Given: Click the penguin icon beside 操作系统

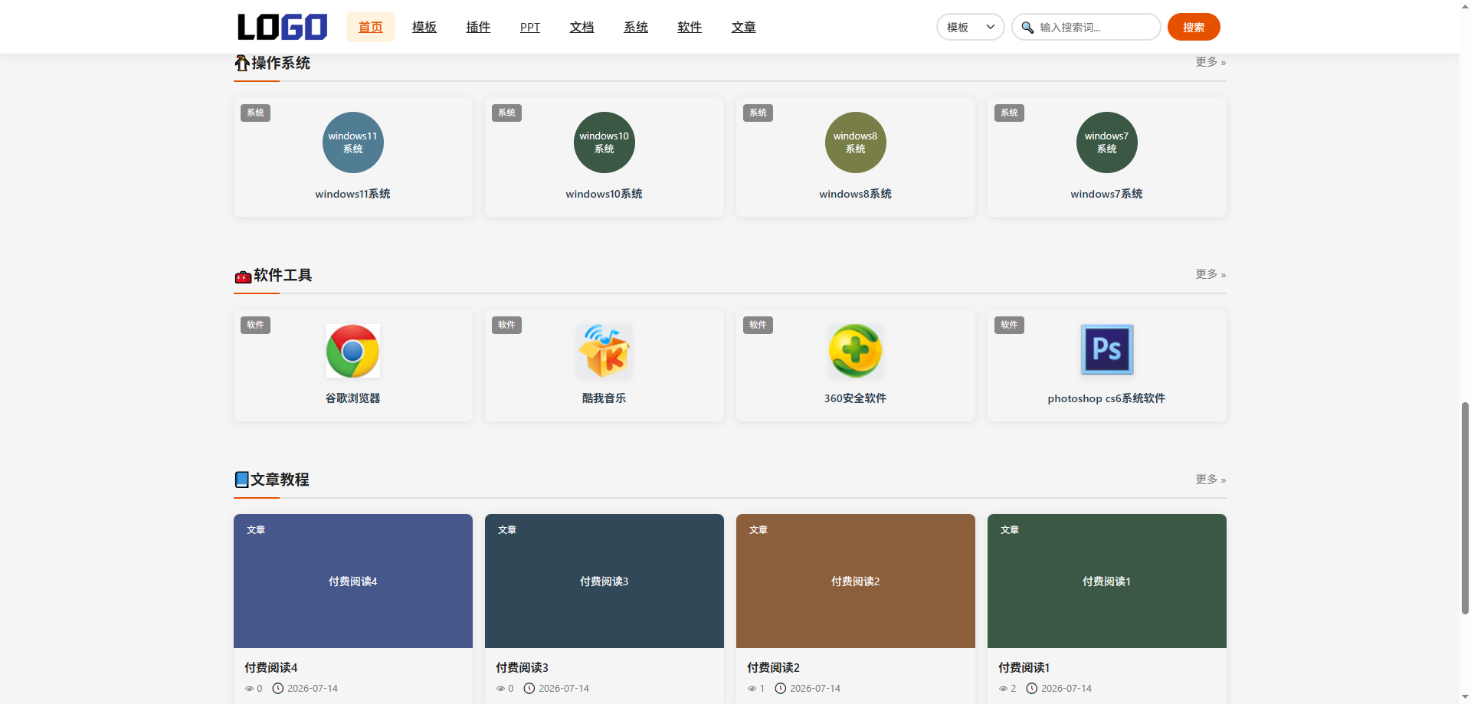Looking at the screenshot, I should pos(242,63).
